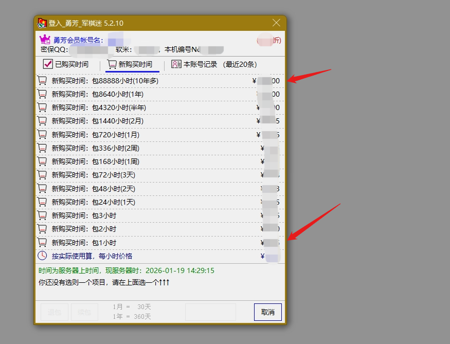The width and height of the screenshot is (450, 344).
Task: Click the cart icon beside 包1小时
Action: click(x=42, y=242)
